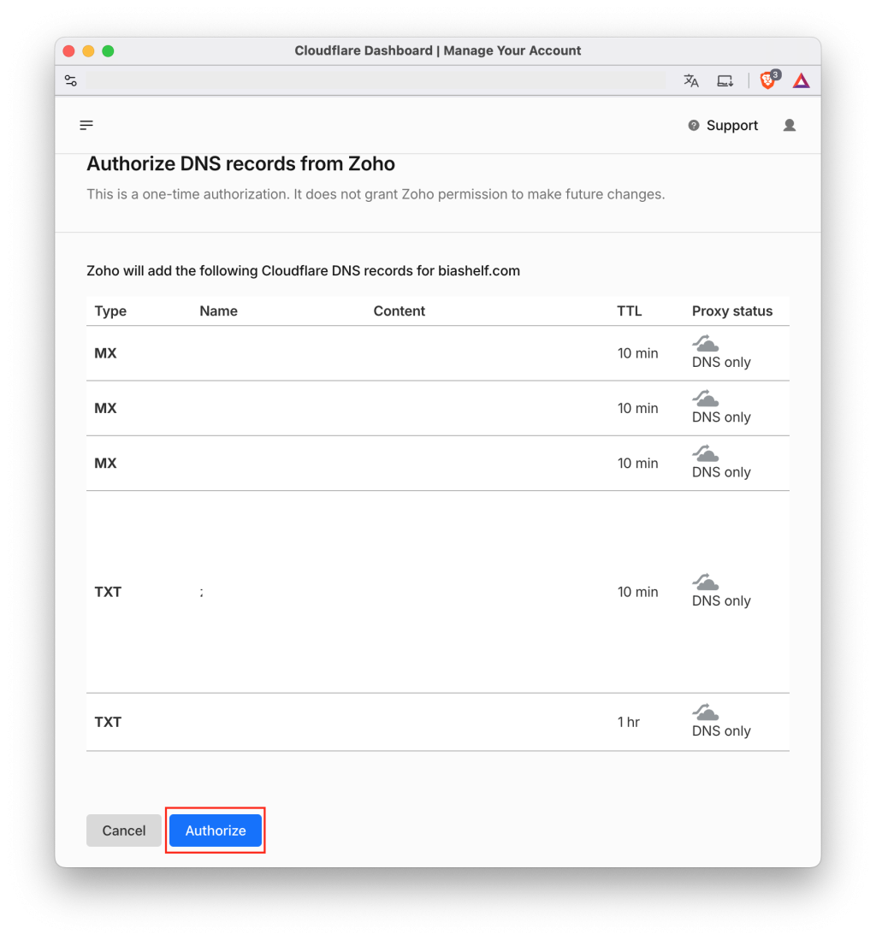Click the browser address bar
876x940 pixels.
pyautogui.click(x=376, y=80)
